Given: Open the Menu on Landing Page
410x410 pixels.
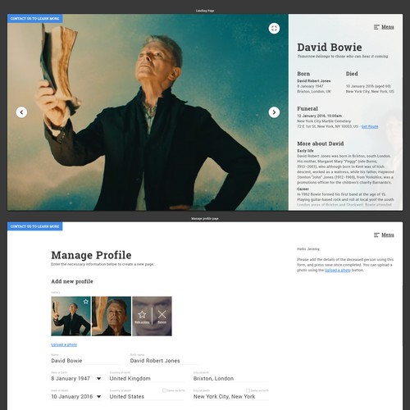Looking at the screenshot, I should [388, 27].
